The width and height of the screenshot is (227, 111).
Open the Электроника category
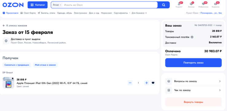80,13
